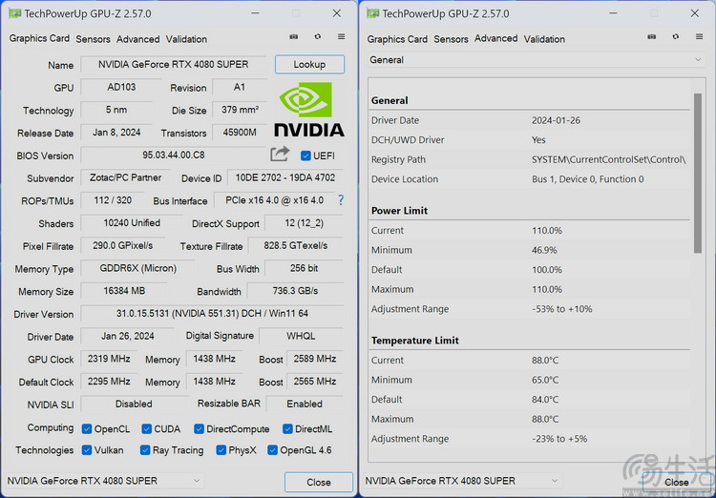Minimize the left GPU-Z window
This screenshot has width=716, height=498.
coord(255,13)
